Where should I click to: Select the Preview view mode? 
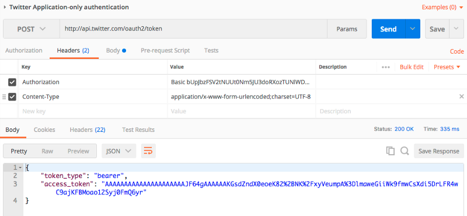78,151
